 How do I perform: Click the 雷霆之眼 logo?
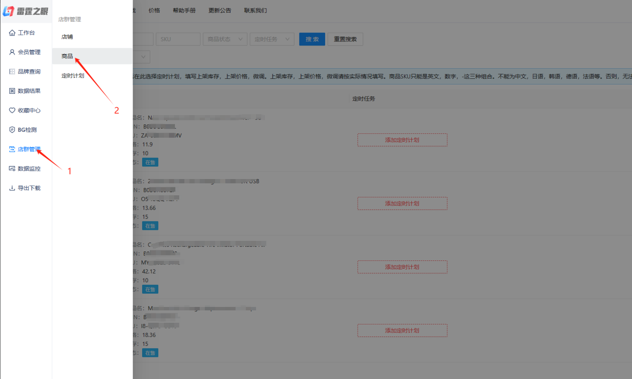(x=26, y=11)
